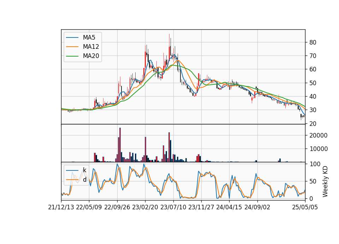The image size is (339, 244).
Task: Click the 24/09/02 date tick label
Action: click(x=257, y=207)
